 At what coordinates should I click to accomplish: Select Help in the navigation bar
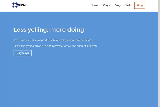pos(128,5)
